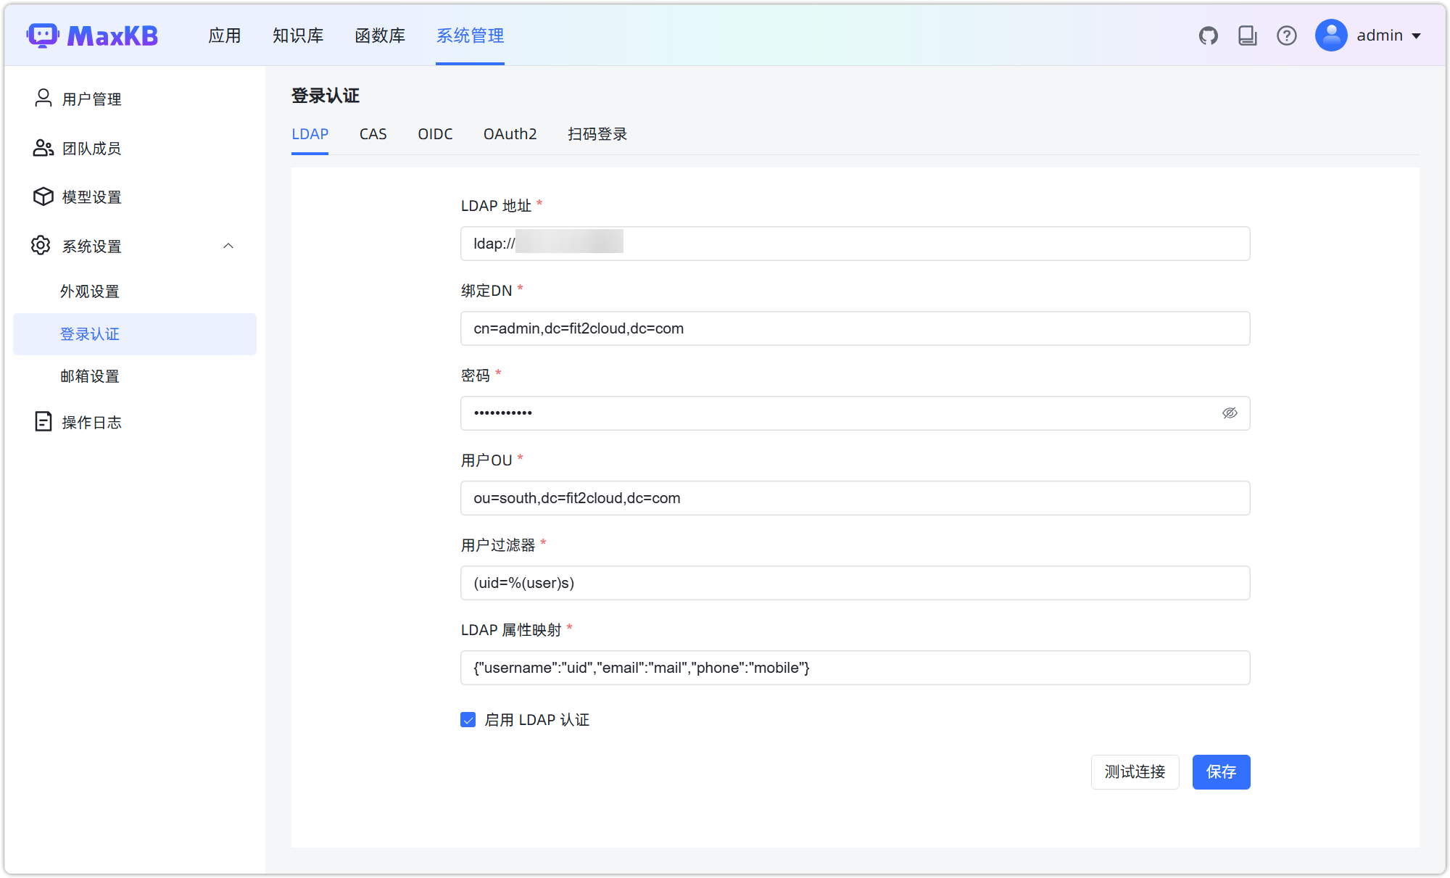Show the hidden password with the eye toggle
Screen dimensions: 1450x878
coord(1230,413)
